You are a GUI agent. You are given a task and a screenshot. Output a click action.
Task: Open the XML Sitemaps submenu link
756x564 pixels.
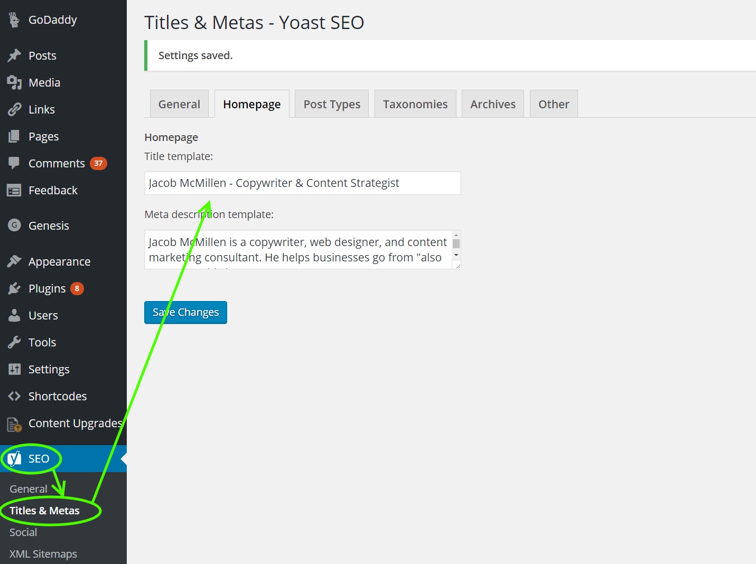43,554
